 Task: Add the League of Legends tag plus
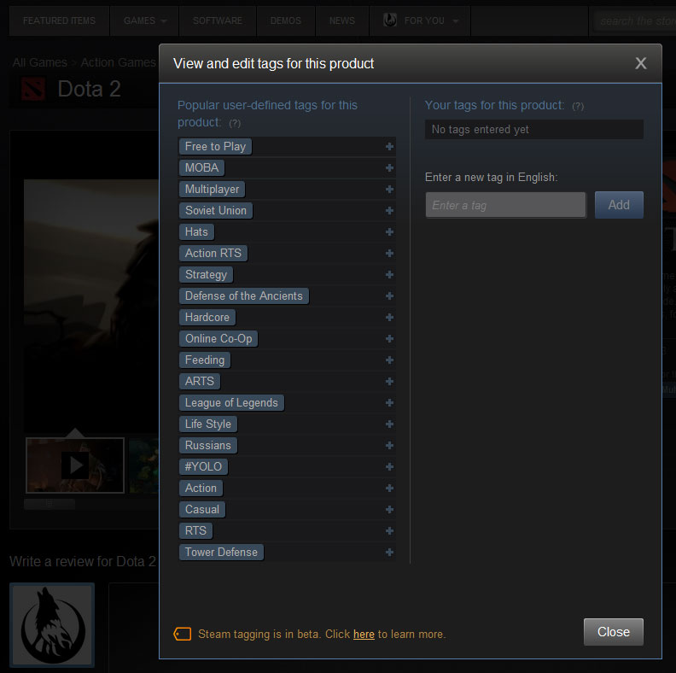(x=389, y=402)
